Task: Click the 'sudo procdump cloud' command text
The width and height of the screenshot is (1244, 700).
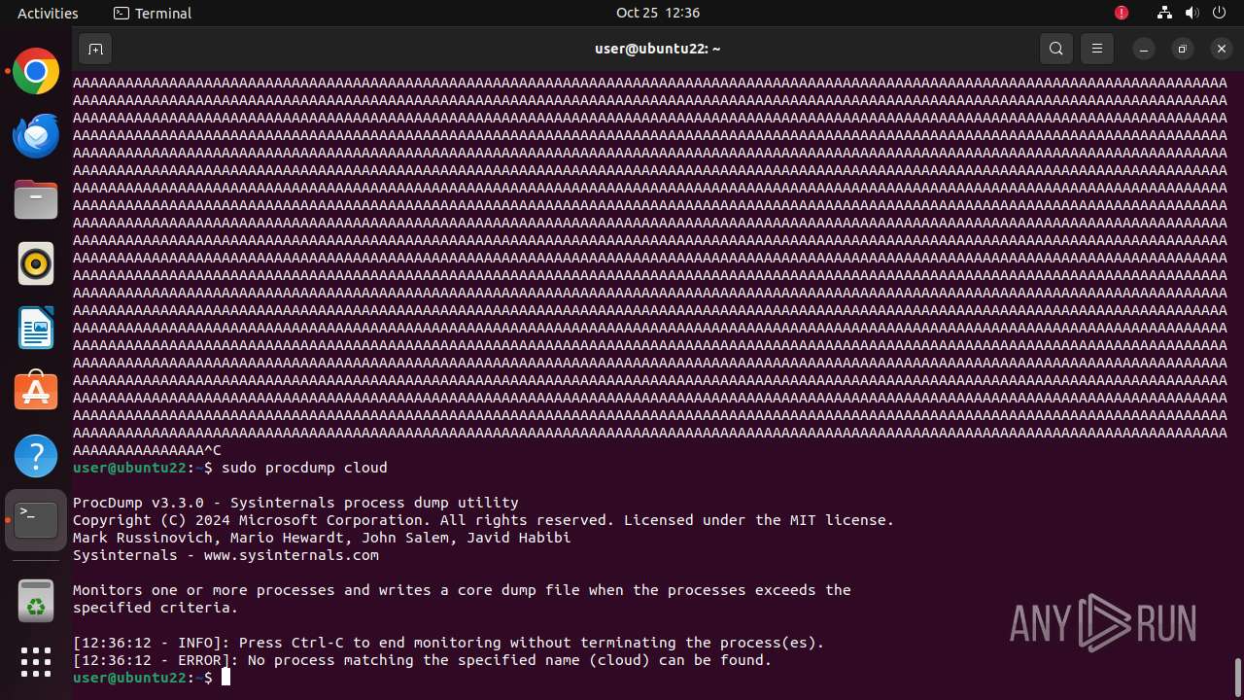Action: (x=304, y=468)
